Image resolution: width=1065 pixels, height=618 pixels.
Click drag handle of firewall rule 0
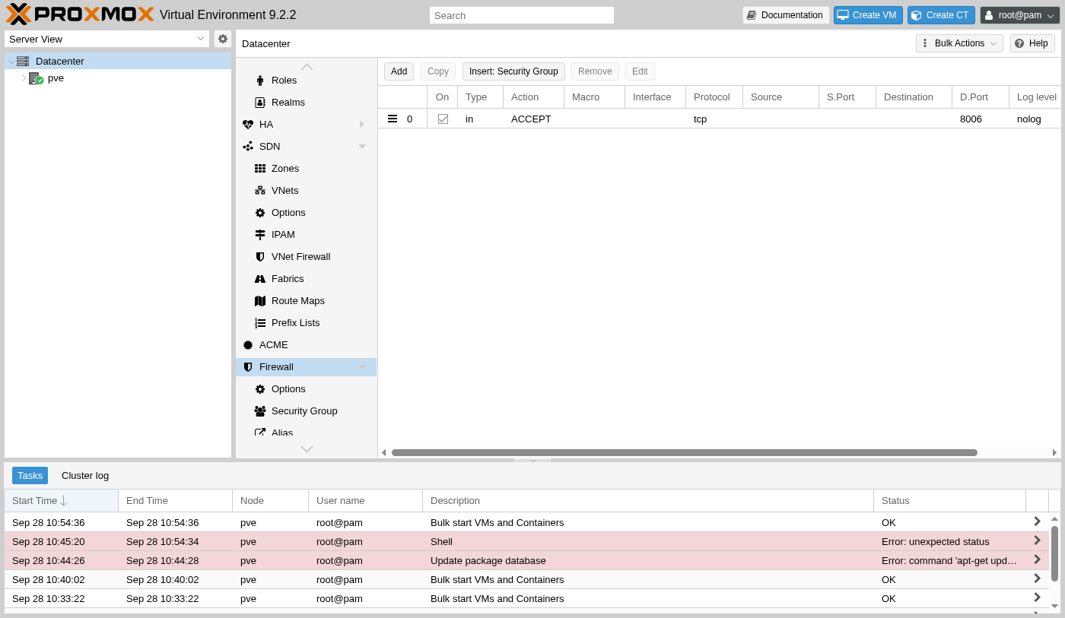[393, 119]
